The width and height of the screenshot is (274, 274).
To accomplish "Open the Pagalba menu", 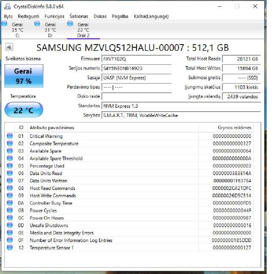I will coord(120,16).
